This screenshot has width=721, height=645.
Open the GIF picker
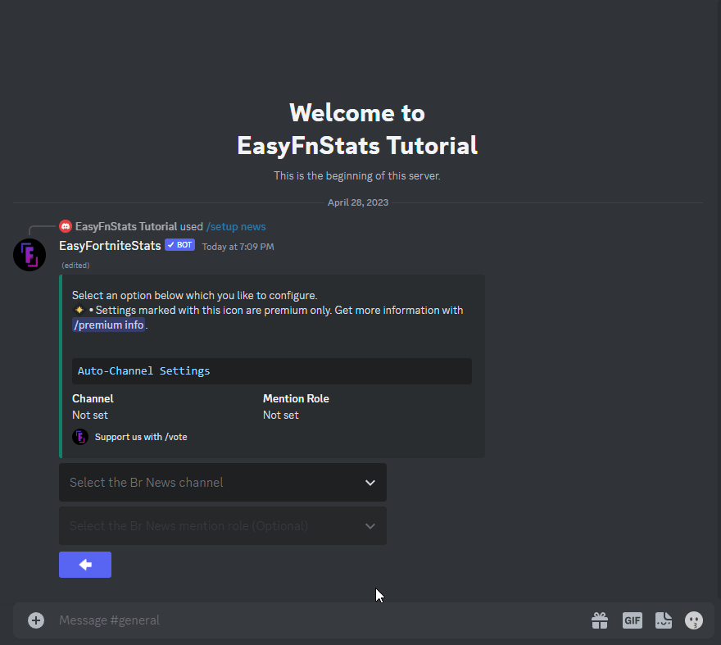632,620
